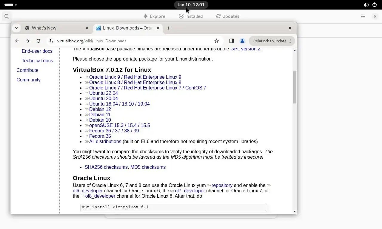Open the All distributions link
Image resolution: width=382 pixels, height=229 pixels.
[x=105, y=141]
